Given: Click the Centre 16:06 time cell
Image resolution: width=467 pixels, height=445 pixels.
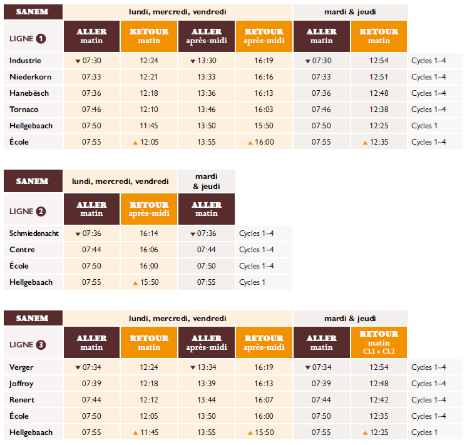Looking at the screenshot, I should pyautogui.click(x=149, y=250).
